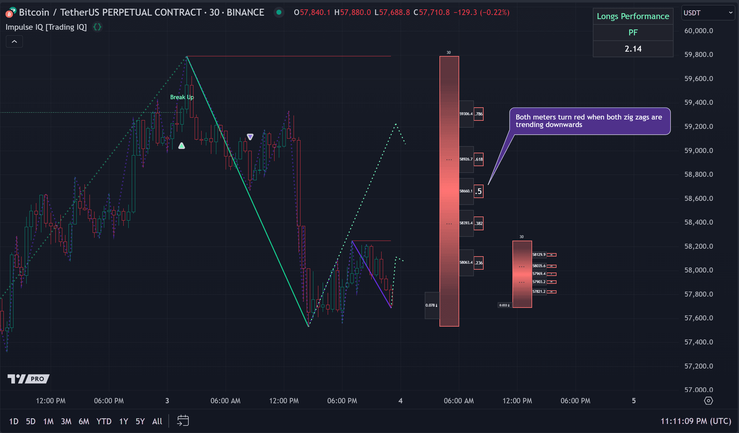Click the 58393.4 price label

pos(466,223)
